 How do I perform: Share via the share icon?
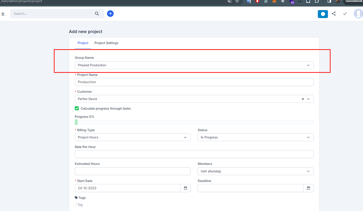pos(334,14)
